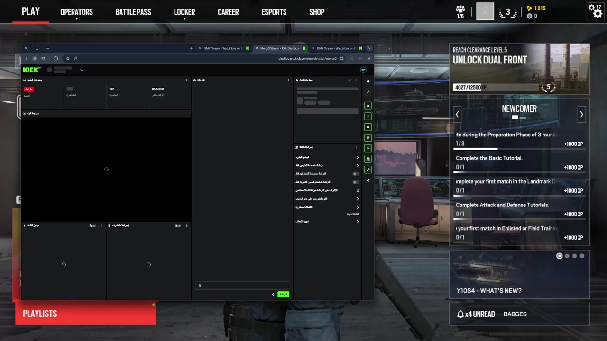Open the Unlock Dual Front banner

(x=519, y=69)
